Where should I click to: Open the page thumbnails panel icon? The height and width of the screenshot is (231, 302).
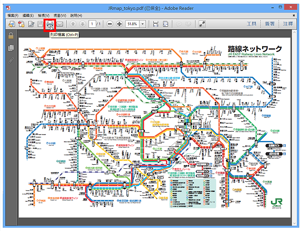[x=11, y=48]
